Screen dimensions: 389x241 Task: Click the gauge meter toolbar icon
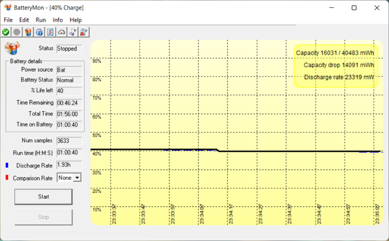(x=61, y=32)
